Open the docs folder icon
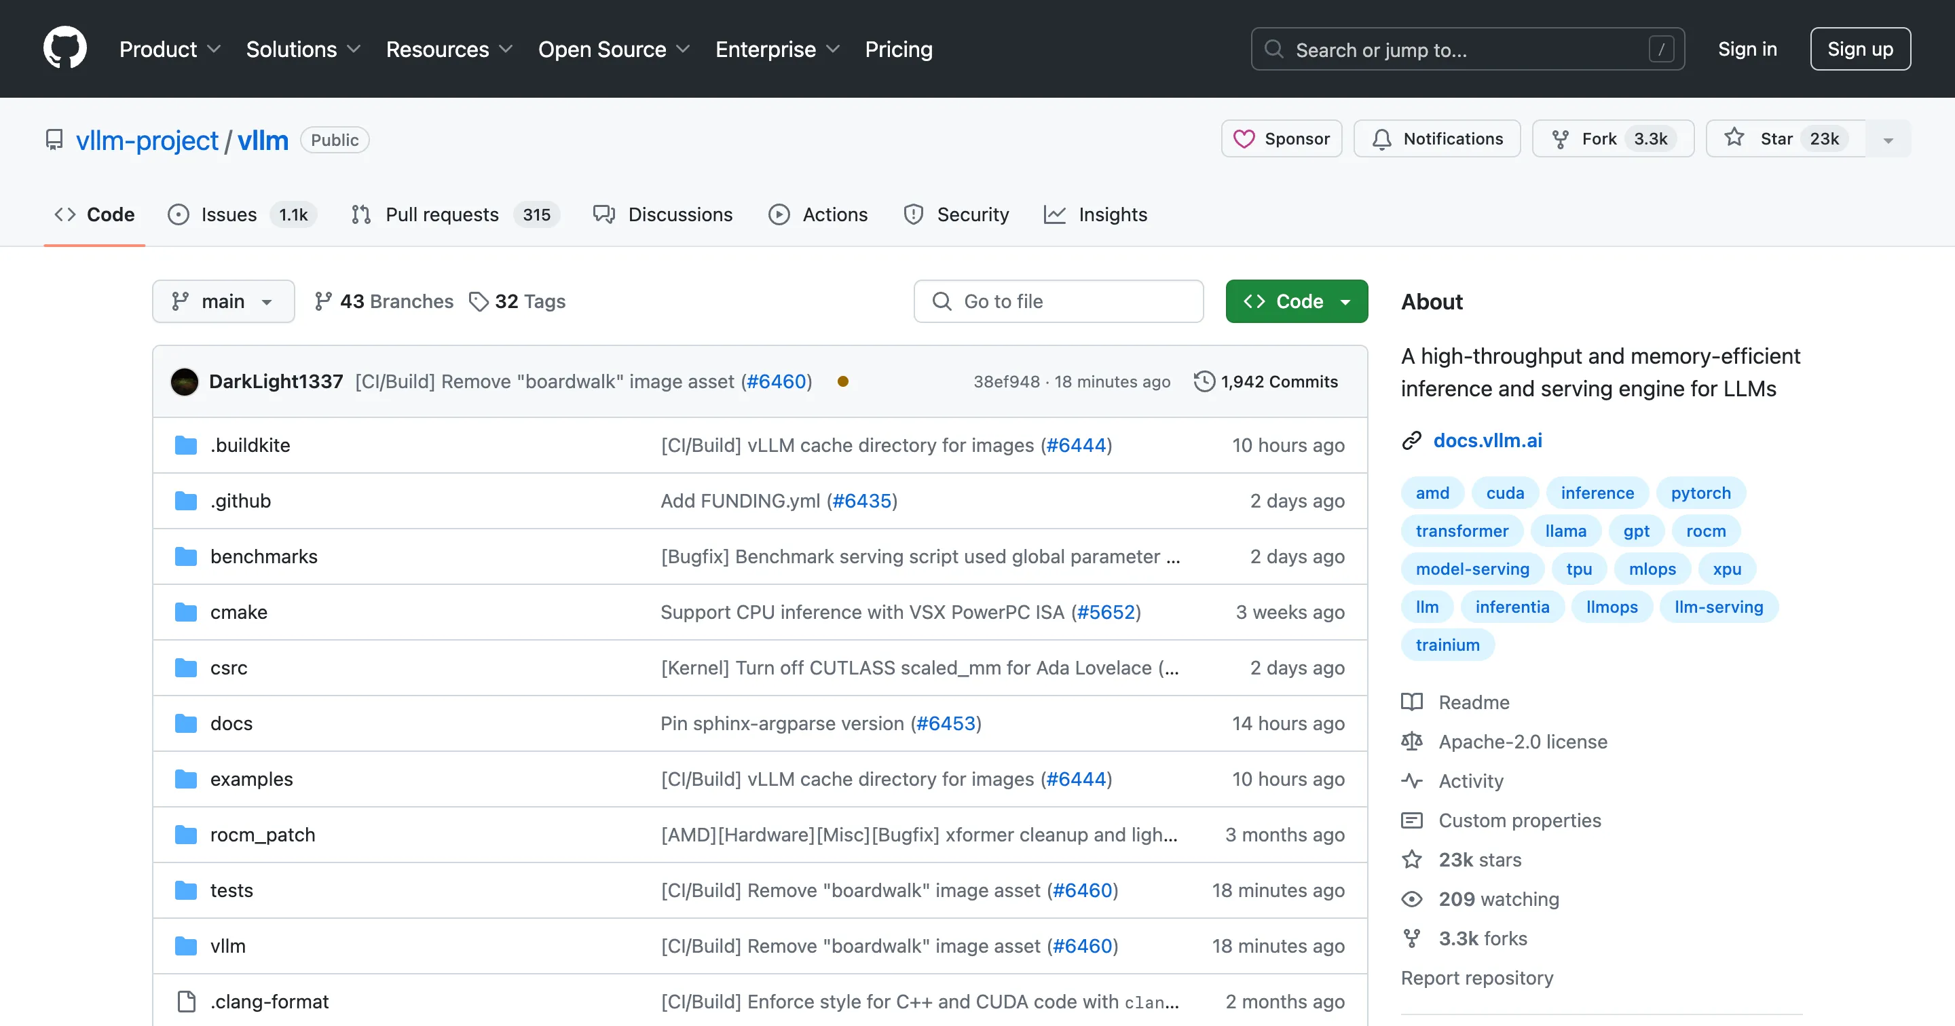The width and height of the screenshot is (1955, 1026). [x=185, y=723]
